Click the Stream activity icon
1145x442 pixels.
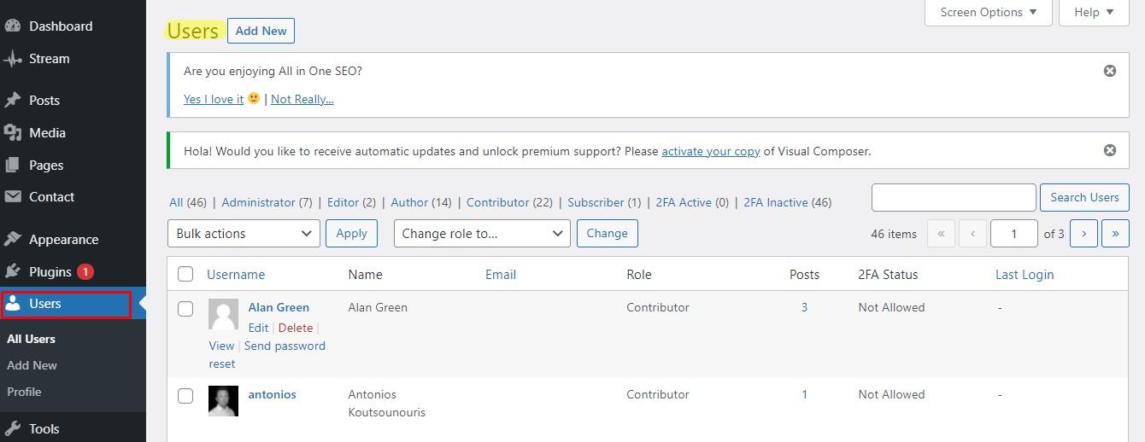pos(12,59)
